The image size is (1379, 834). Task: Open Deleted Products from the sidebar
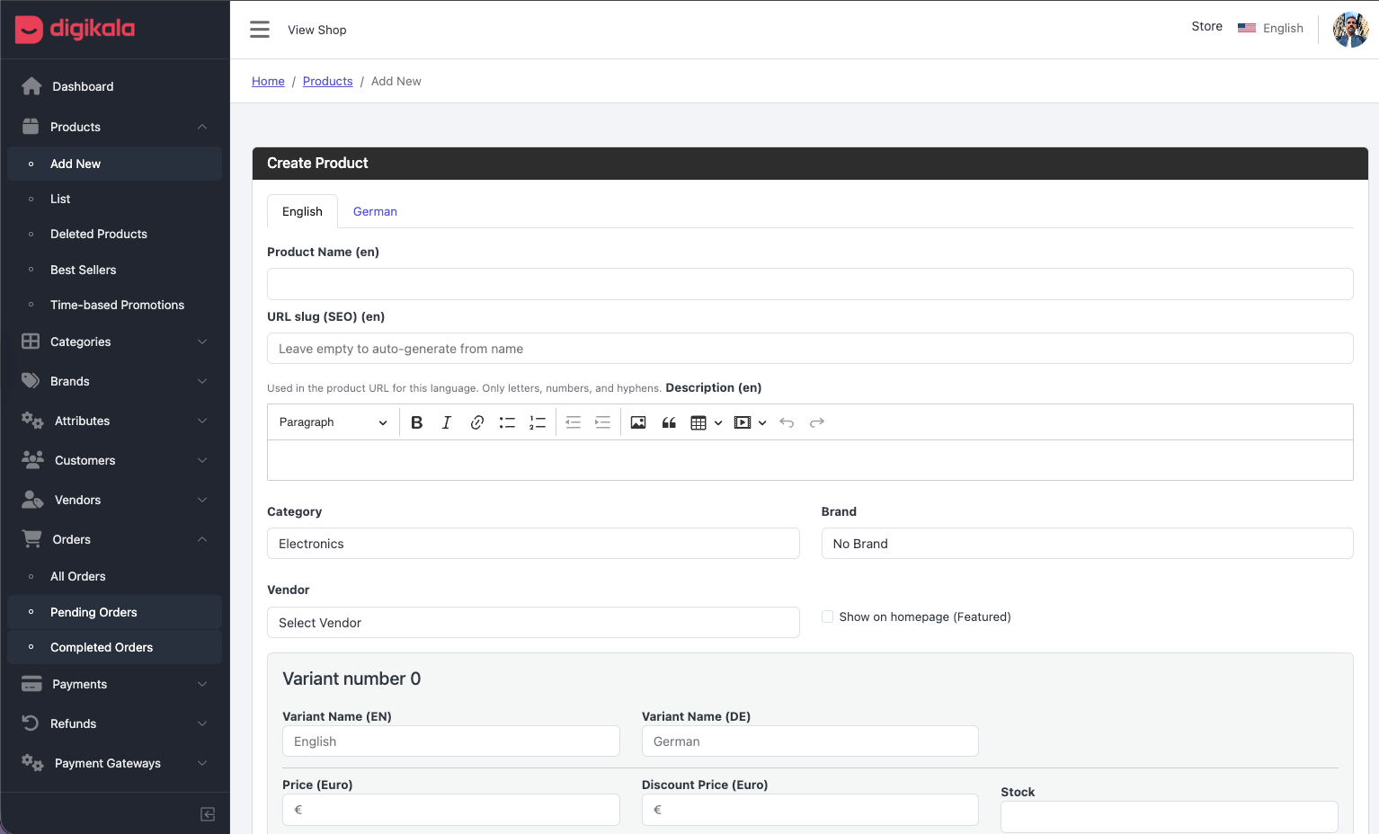pyautogui.click(x=99, y=234)
